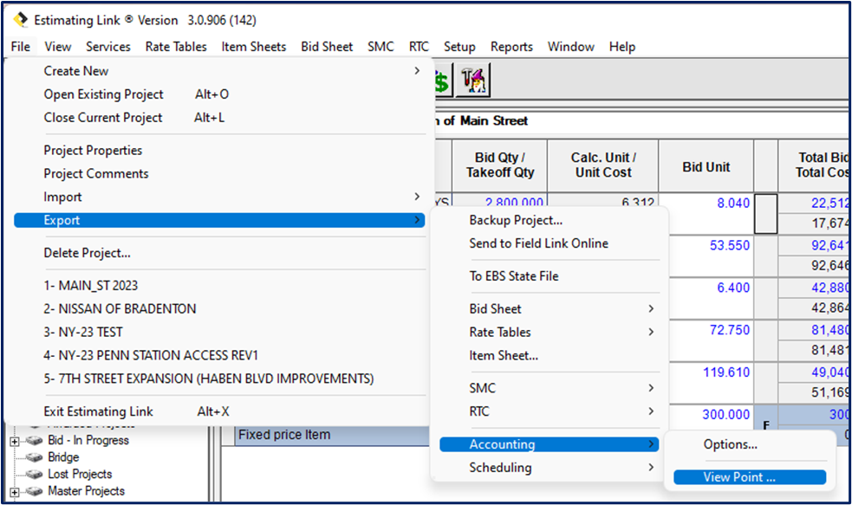Open recent project MAIN_ST 2023

click(219, 286)
